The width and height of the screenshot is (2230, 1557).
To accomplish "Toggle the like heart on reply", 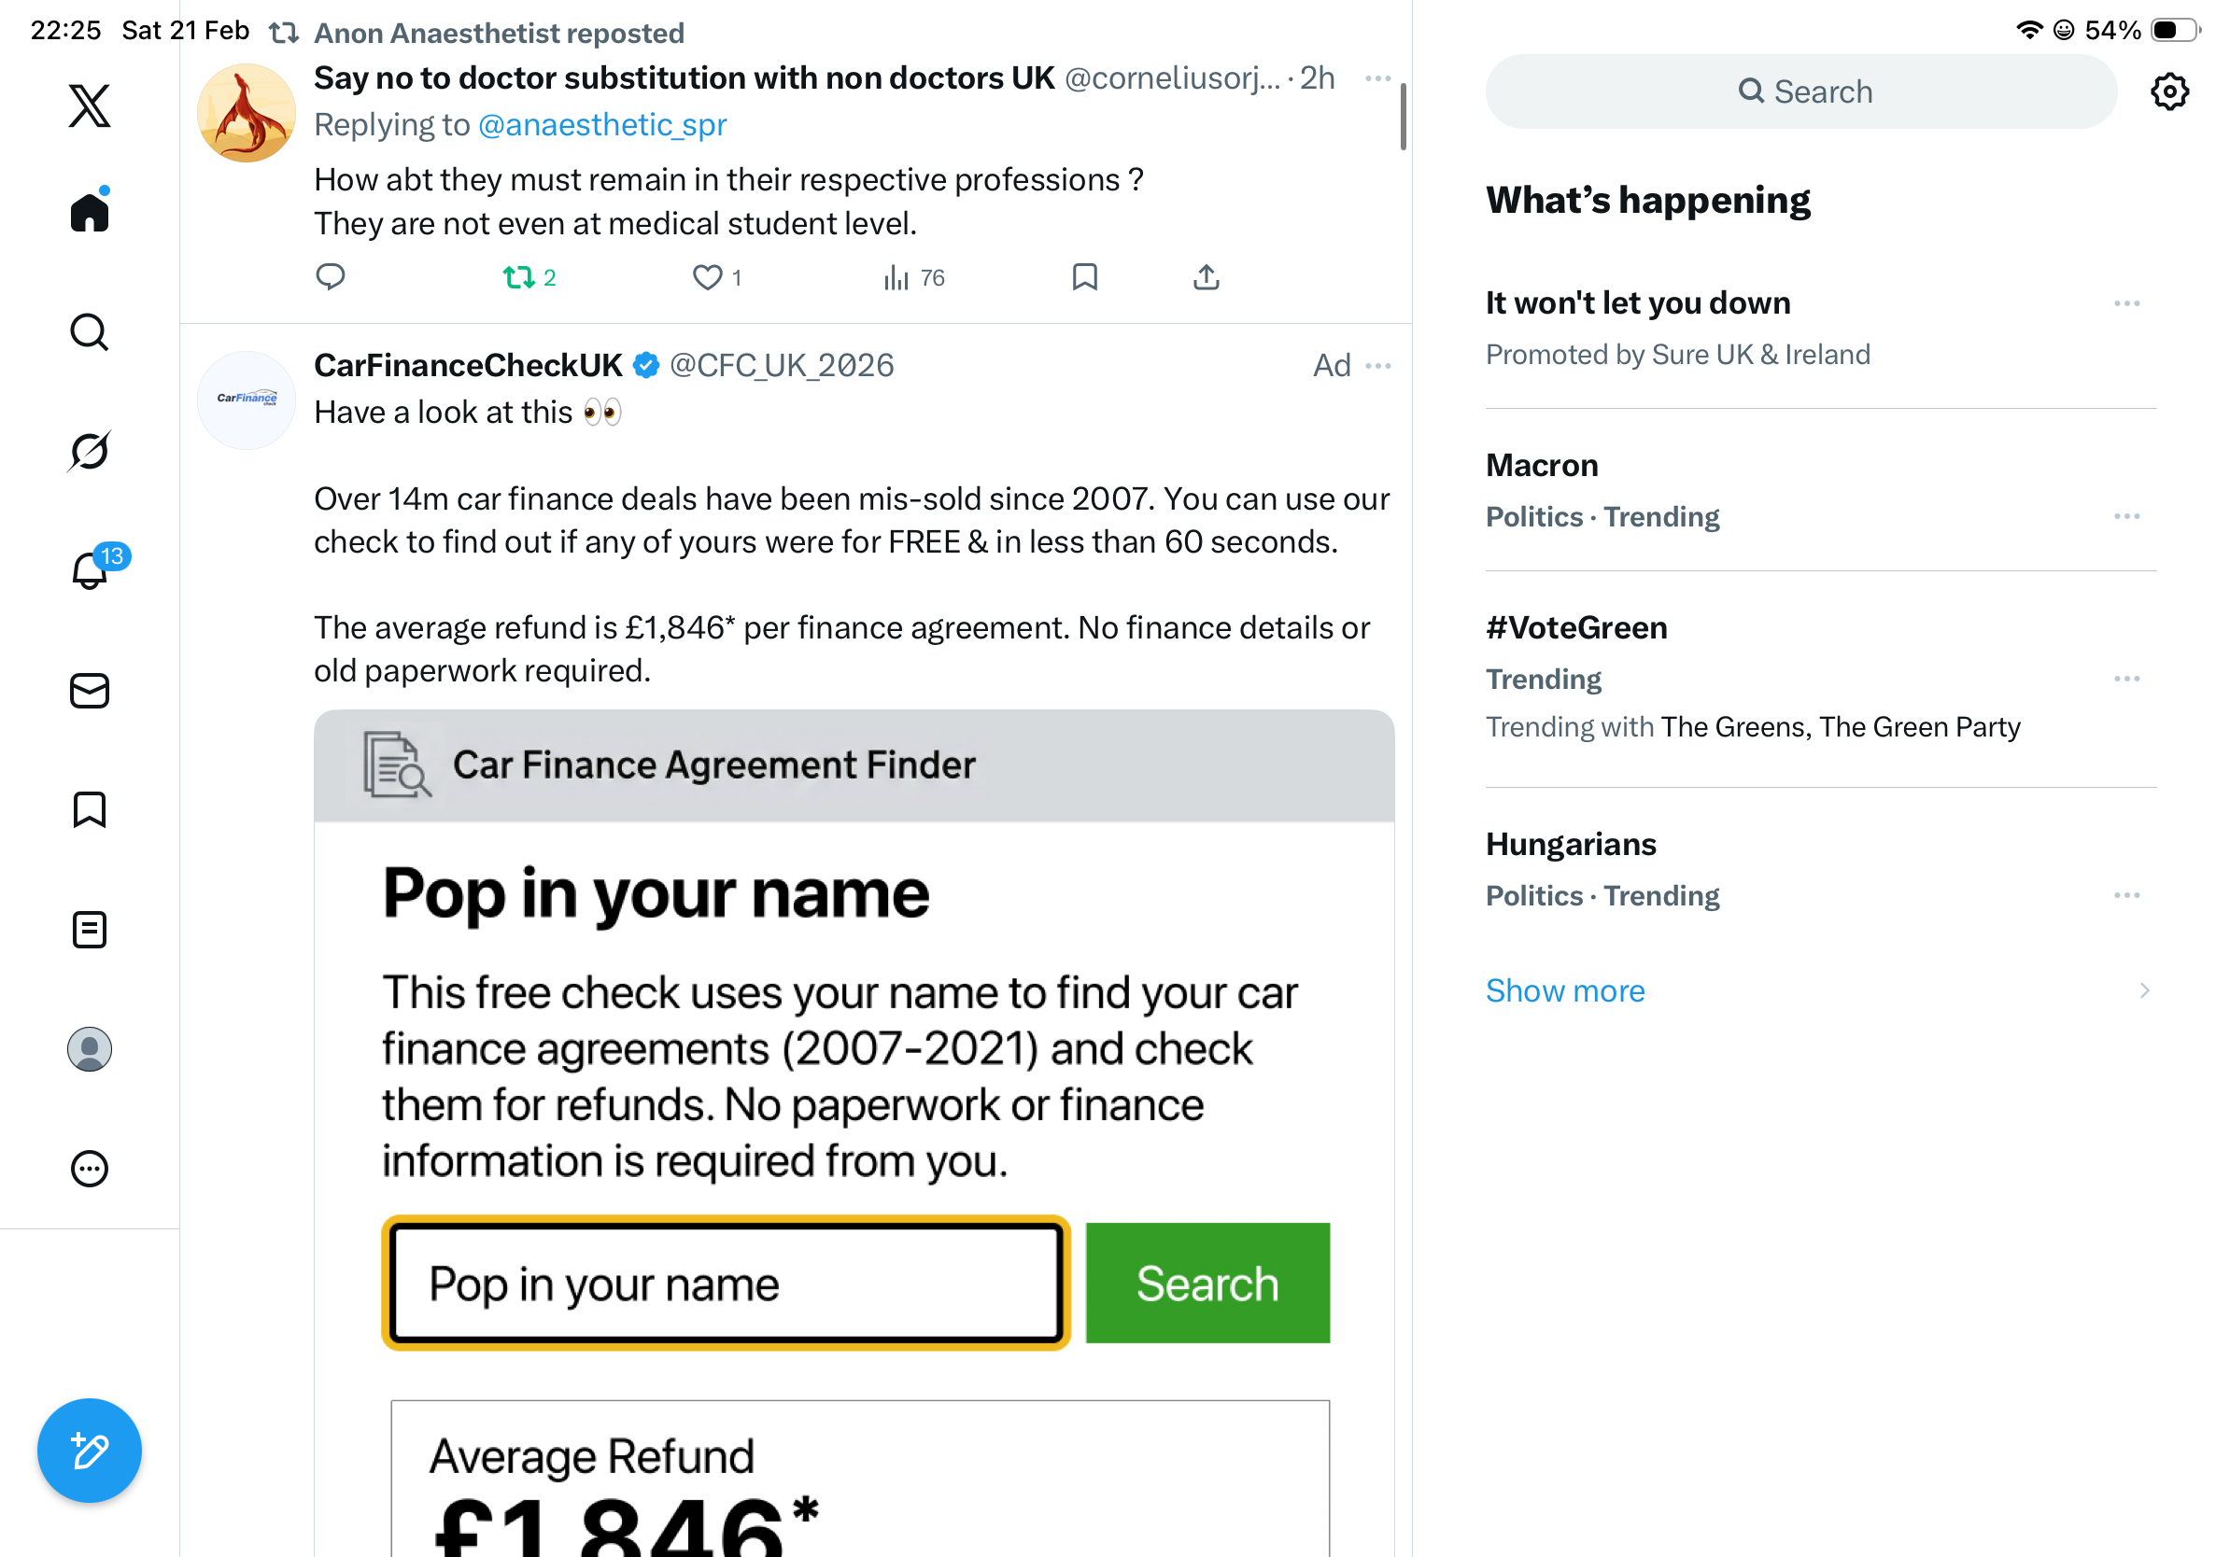I will click(707, 278).
